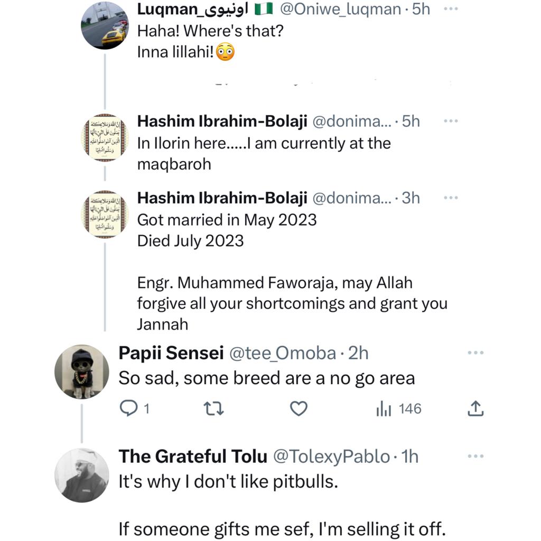
Task: Retweet Papii Sensei's tweet
Action: tap(214, 408)
